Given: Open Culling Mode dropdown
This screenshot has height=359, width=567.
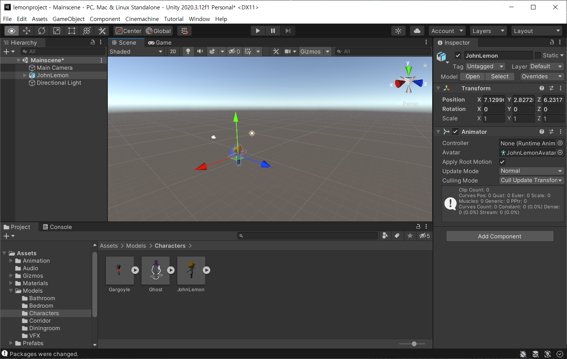Looking at the screenshot, I should 531,180.
